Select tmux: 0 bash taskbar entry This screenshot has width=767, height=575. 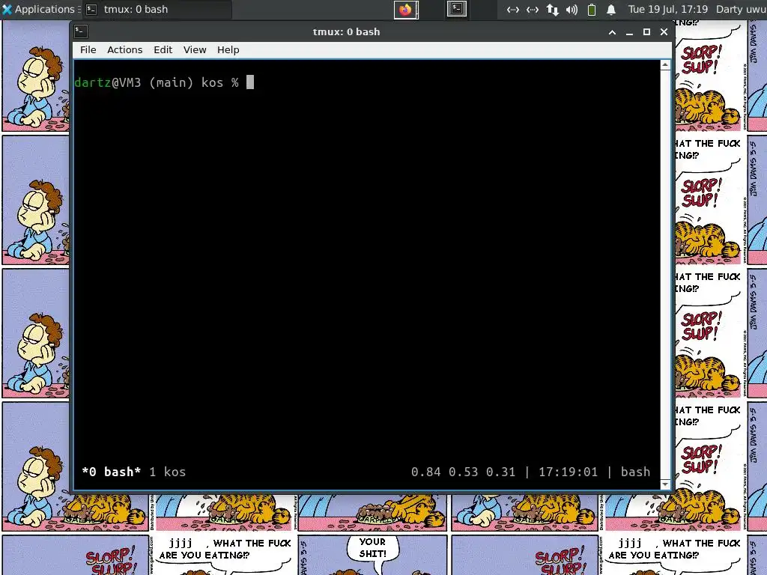click(x=157, y=9)
